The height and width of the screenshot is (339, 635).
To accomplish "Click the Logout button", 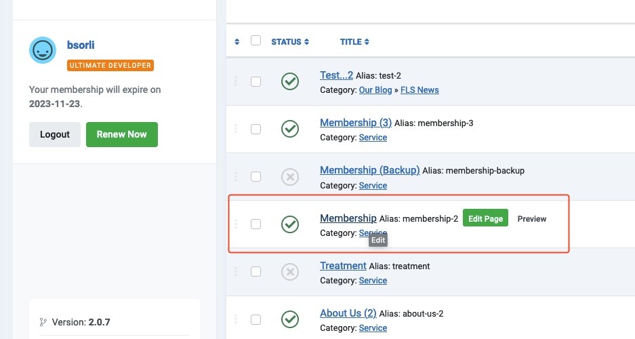I will tap(55, 134).
